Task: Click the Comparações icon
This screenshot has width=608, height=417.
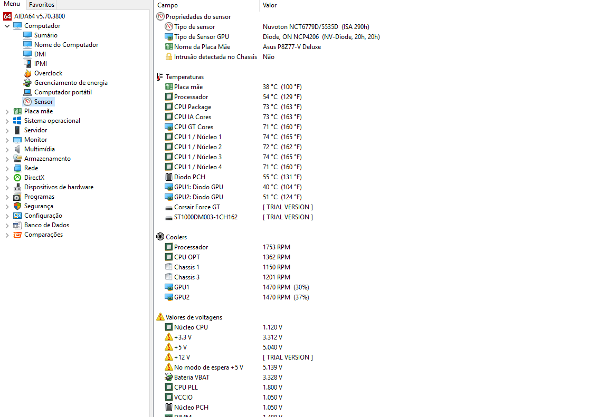Action: (17, 235)
